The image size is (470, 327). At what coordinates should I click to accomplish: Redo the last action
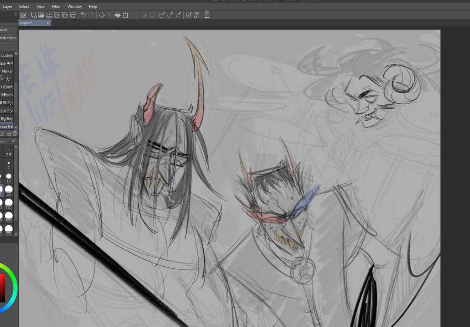click(x=91, y=15)
